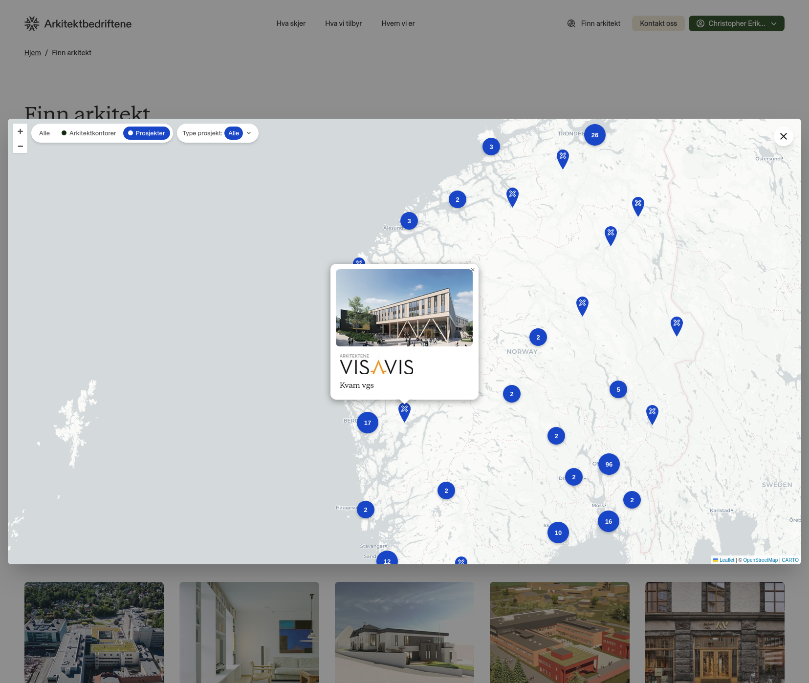809x683 pixels.
Task: Click the Kvam vgs project title
Action: (357, 385)
